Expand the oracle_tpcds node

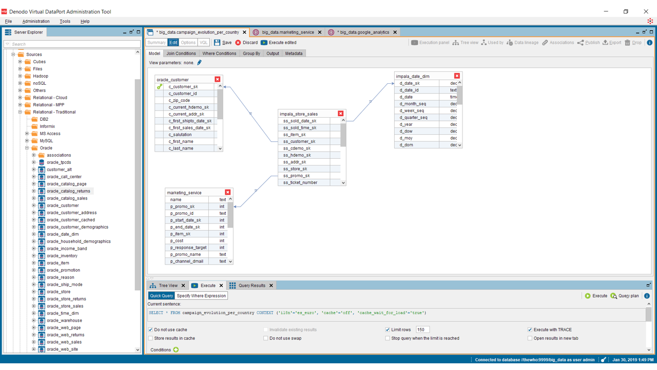34,162
